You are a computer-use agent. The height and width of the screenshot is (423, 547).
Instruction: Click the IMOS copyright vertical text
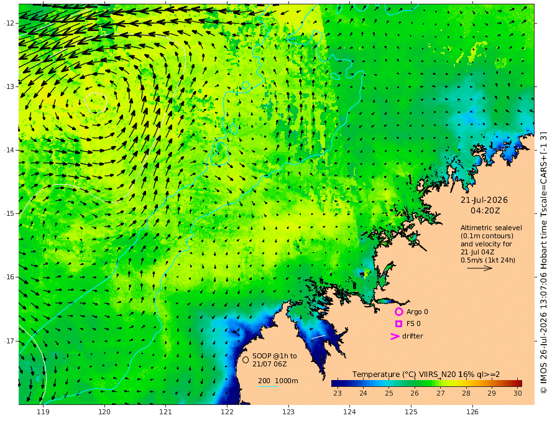pos(543,262)
